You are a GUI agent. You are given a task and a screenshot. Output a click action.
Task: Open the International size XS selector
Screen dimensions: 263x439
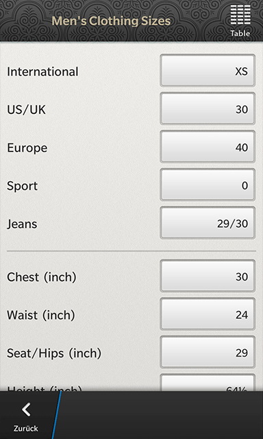pos(208,70)
